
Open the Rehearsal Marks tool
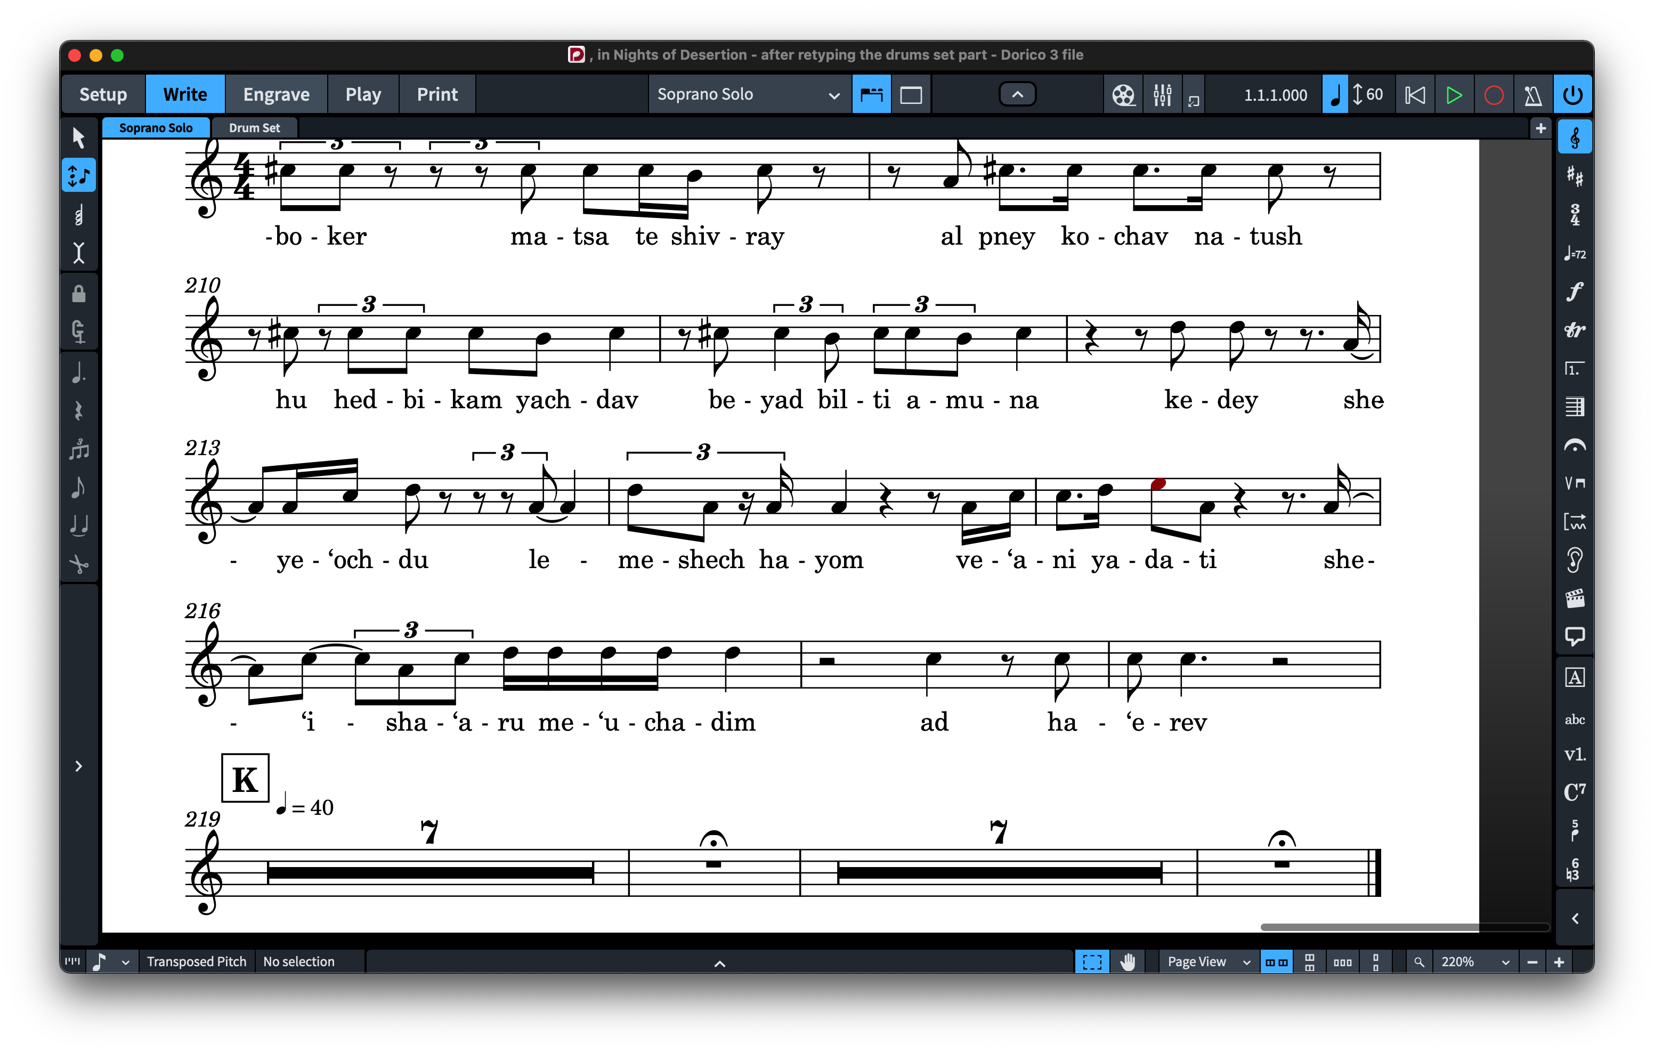pyautogui.click(x=1574, y=678)
